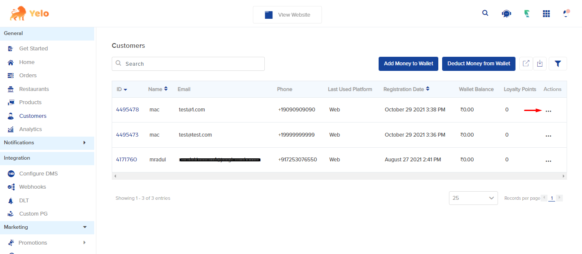Click the table horizontal scrollbar track
Image resolution: width=582 pixels, height=254 pixels.
coord(339,176)
